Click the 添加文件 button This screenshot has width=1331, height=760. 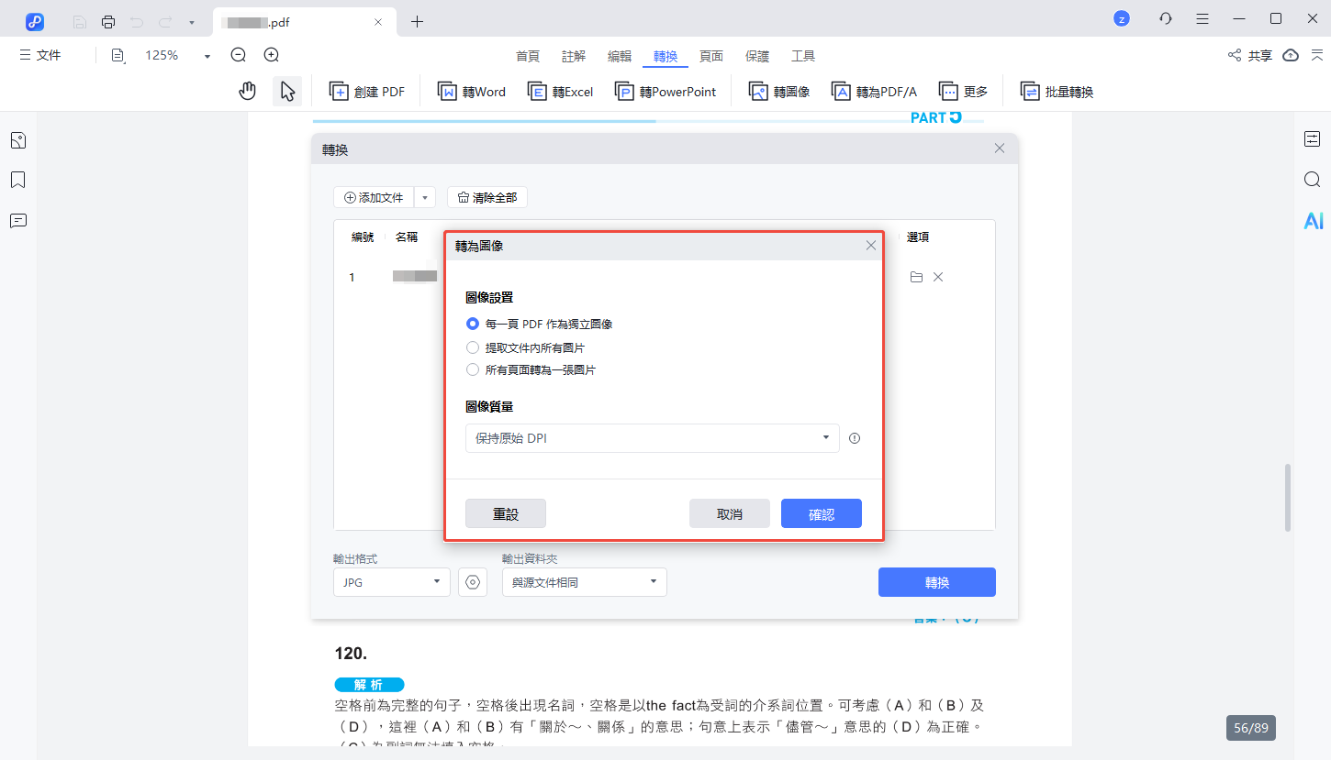coord(374,197)
